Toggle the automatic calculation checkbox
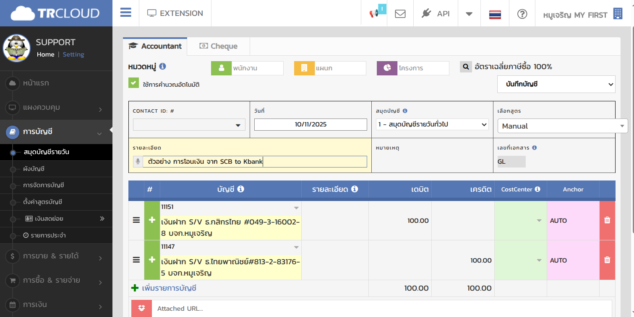 tap(133, 83)
